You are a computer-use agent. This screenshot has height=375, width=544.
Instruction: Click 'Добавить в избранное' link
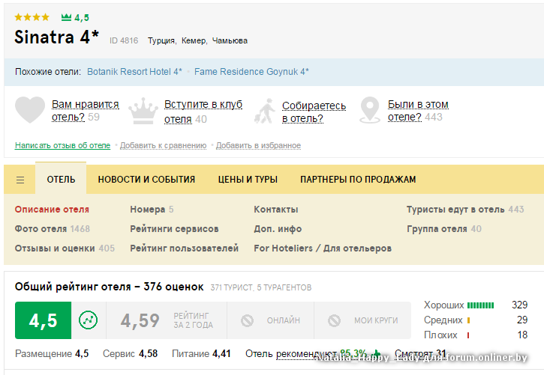click(x=258, y=145)
